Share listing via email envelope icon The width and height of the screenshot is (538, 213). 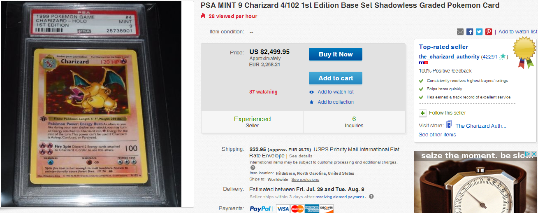pyautogui.click(x=460, y=32)
